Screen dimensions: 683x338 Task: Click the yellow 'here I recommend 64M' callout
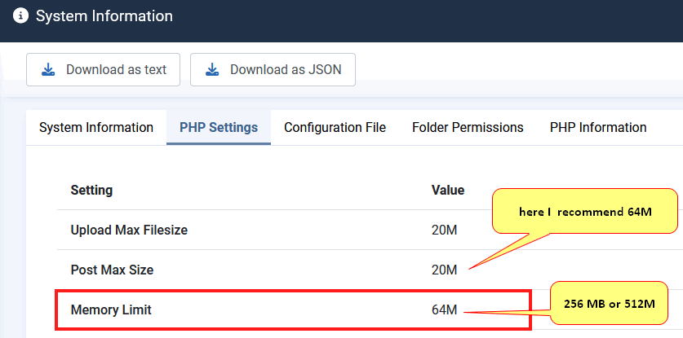point(583,212)
